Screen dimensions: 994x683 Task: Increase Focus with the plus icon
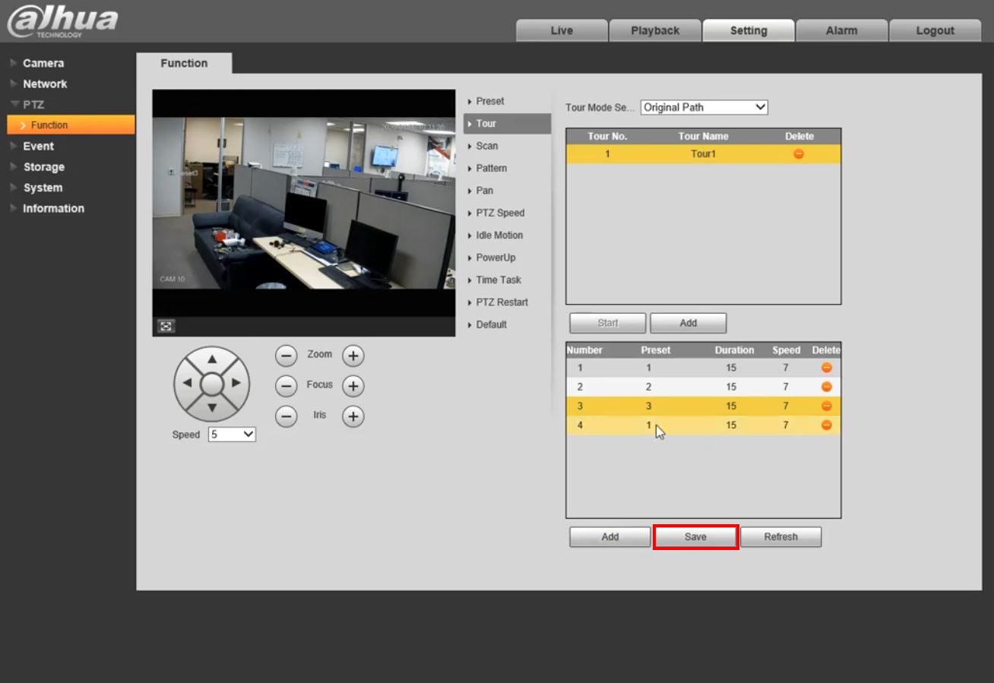(353, 386)
